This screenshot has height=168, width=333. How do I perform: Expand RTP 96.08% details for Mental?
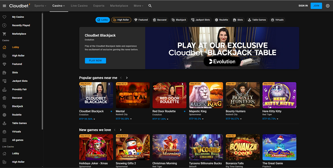point(124,119)
